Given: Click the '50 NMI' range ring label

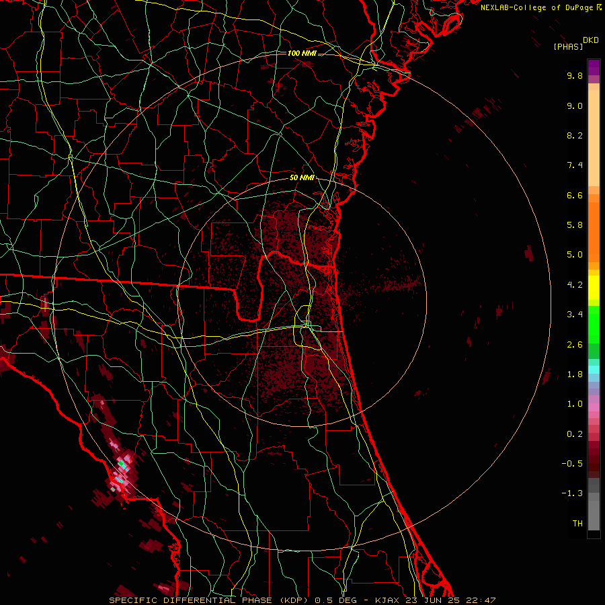Looking at the screenshot, I should (x=302, y=177).
